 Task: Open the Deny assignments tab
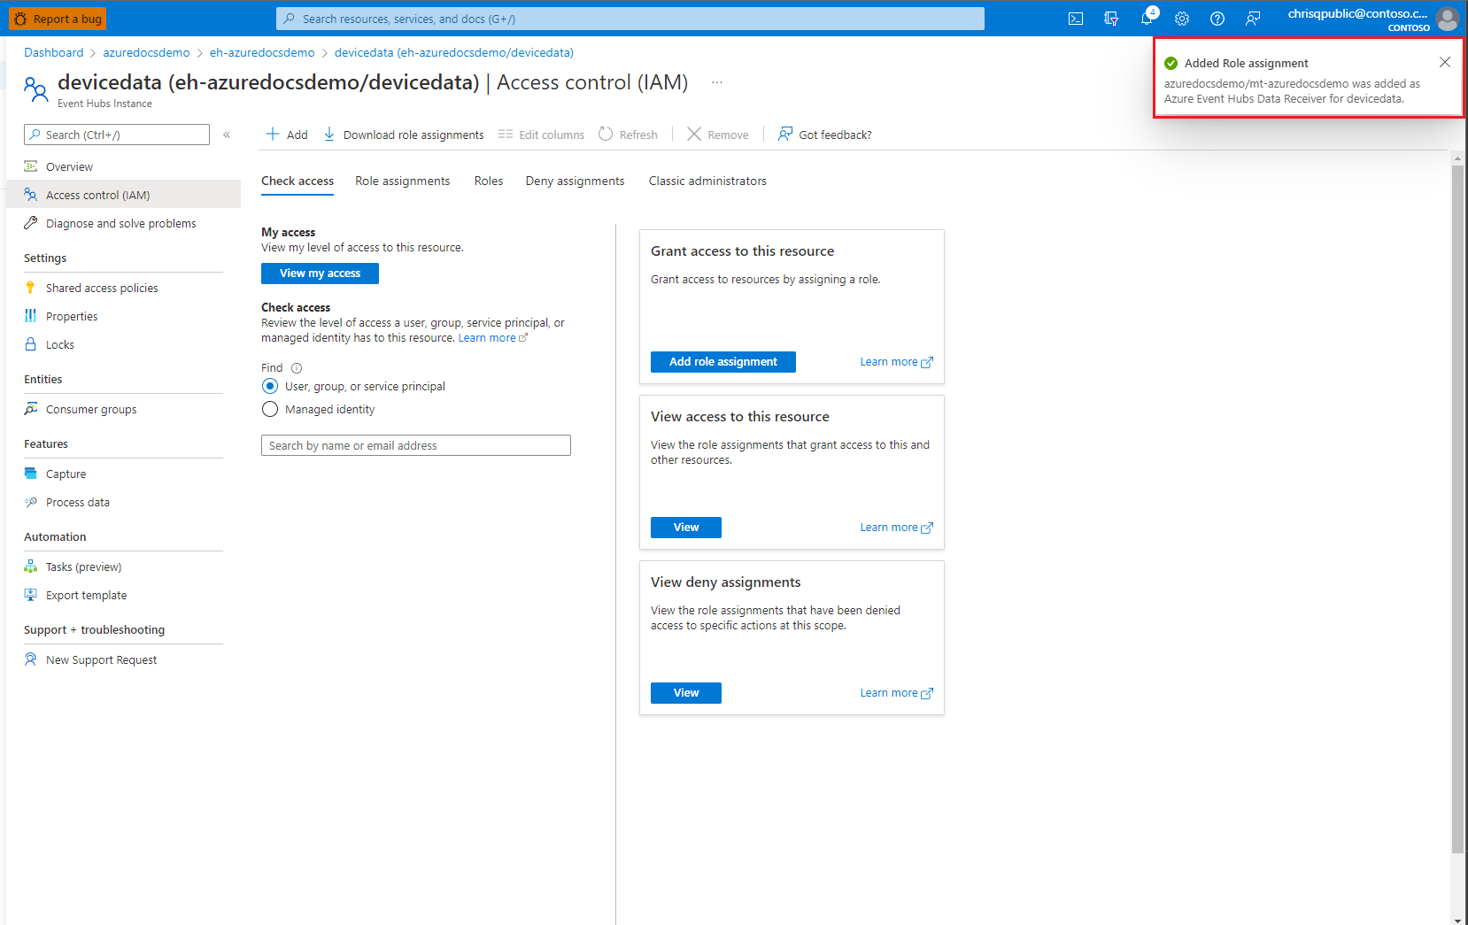click(x=575, y=181)
